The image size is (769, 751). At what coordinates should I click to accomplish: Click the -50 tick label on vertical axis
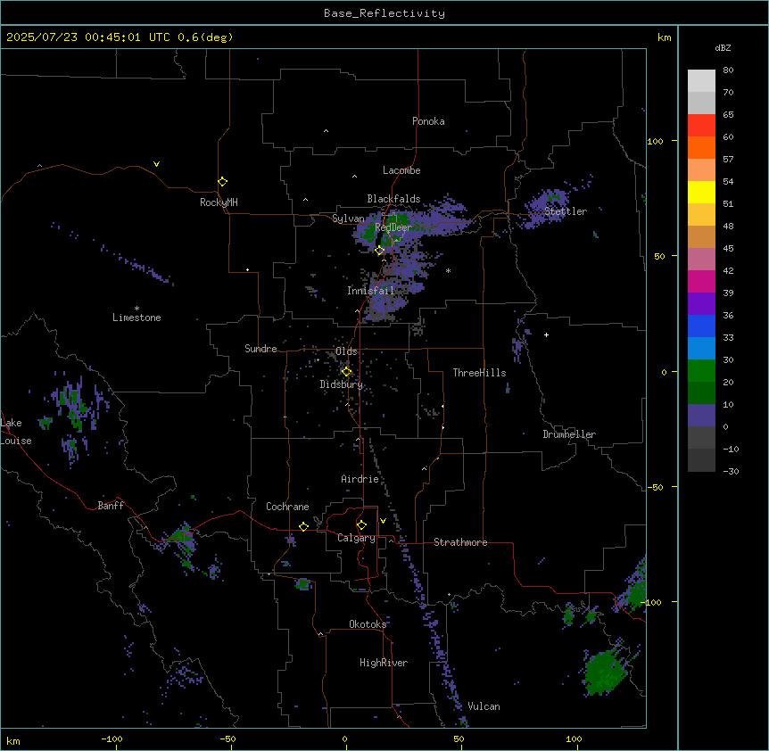point(655,487)
